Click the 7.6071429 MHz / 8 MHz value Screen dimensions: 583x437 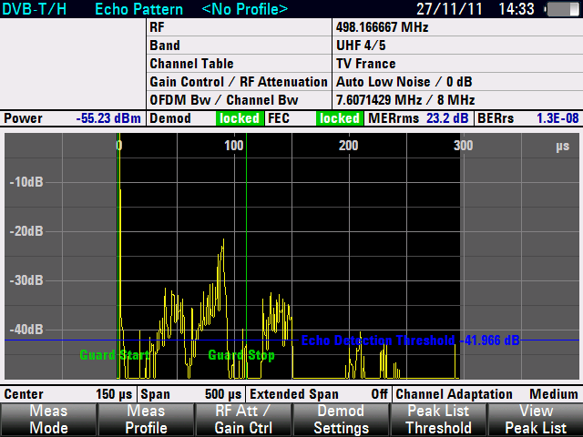pos(405,100)
